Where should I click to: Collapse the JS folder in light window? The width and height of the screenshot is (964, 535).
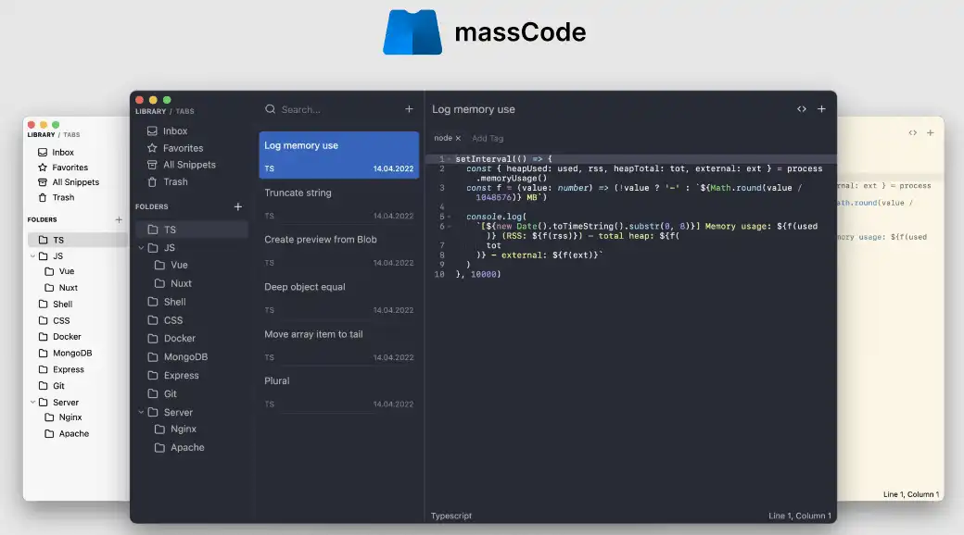point(32,256)
